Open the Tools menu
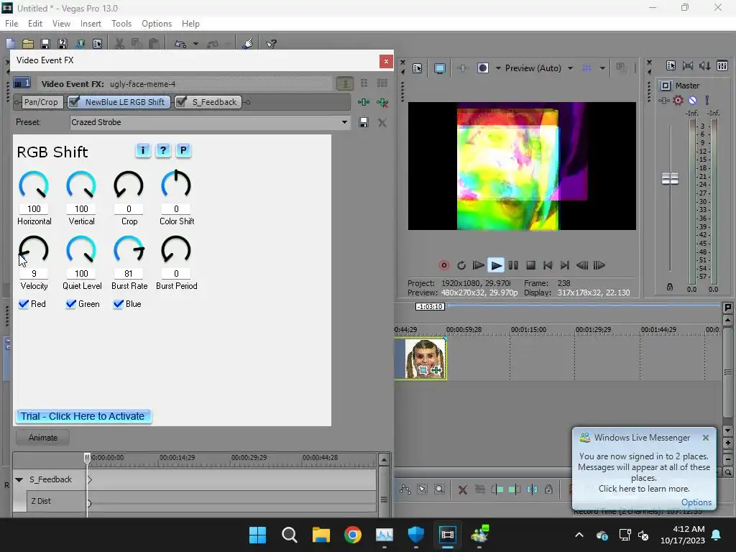Image resolution: width=736 pixels, height=552 pixels. [121, 24]
